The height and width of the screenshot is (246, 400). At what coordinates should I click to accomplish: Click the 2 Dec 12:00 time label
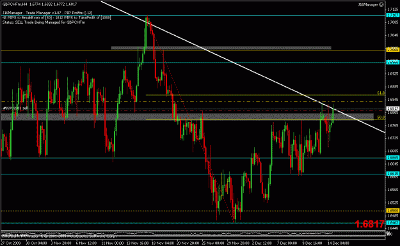[x=262, y=243]
